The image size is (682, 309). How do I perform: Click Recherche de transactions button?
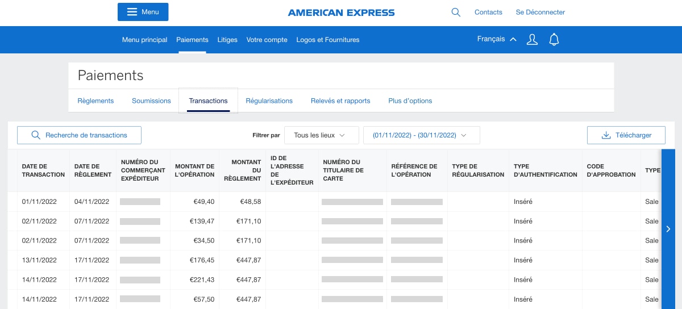79,135
